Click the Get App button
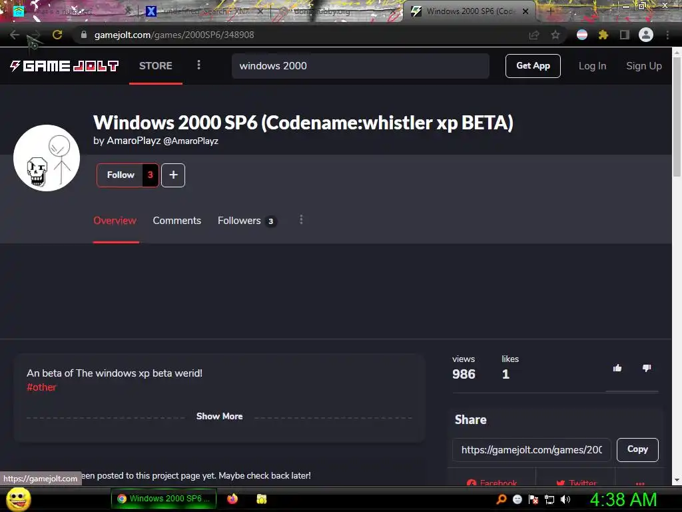This screenshot has height=512, width=682. (x=533, y=66)
